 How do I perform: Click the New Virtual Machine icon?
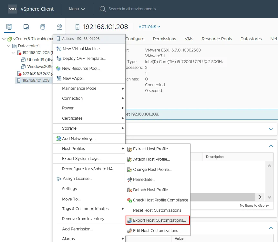click(58, 49)
